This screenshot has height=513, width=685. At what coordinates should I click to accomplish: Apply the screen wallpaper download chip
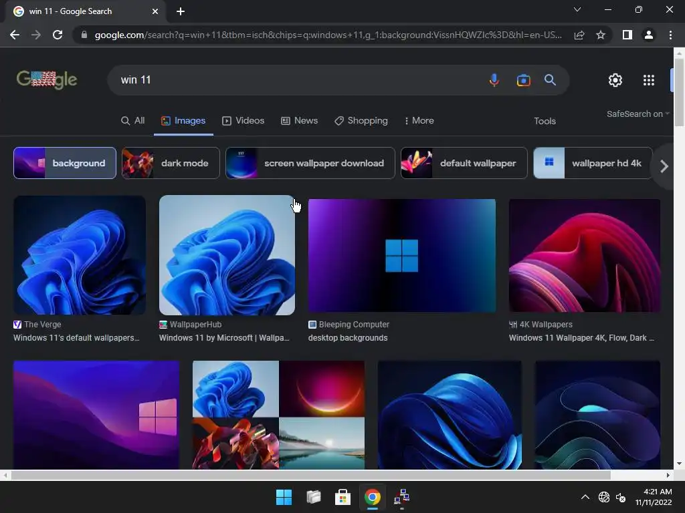pos(310,163)
